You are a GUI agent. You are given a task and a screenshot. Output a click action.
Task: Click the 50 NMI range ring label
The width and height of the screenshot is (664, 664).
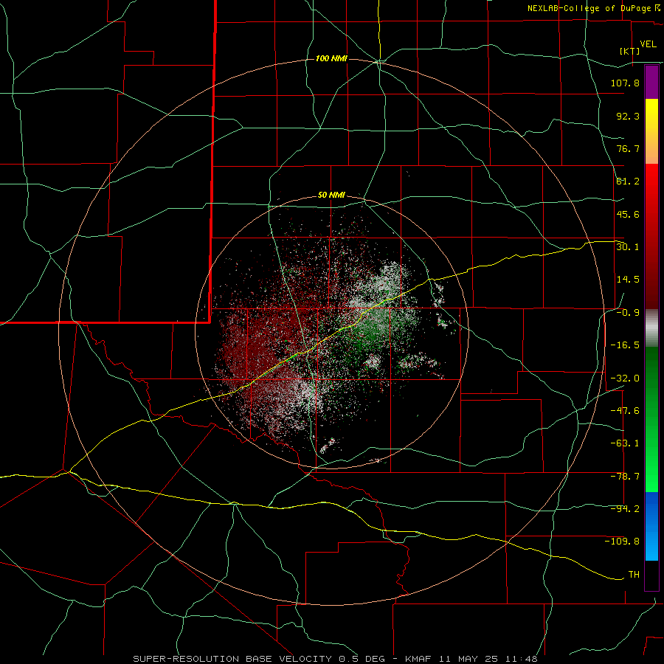click(x=331, y=196)
